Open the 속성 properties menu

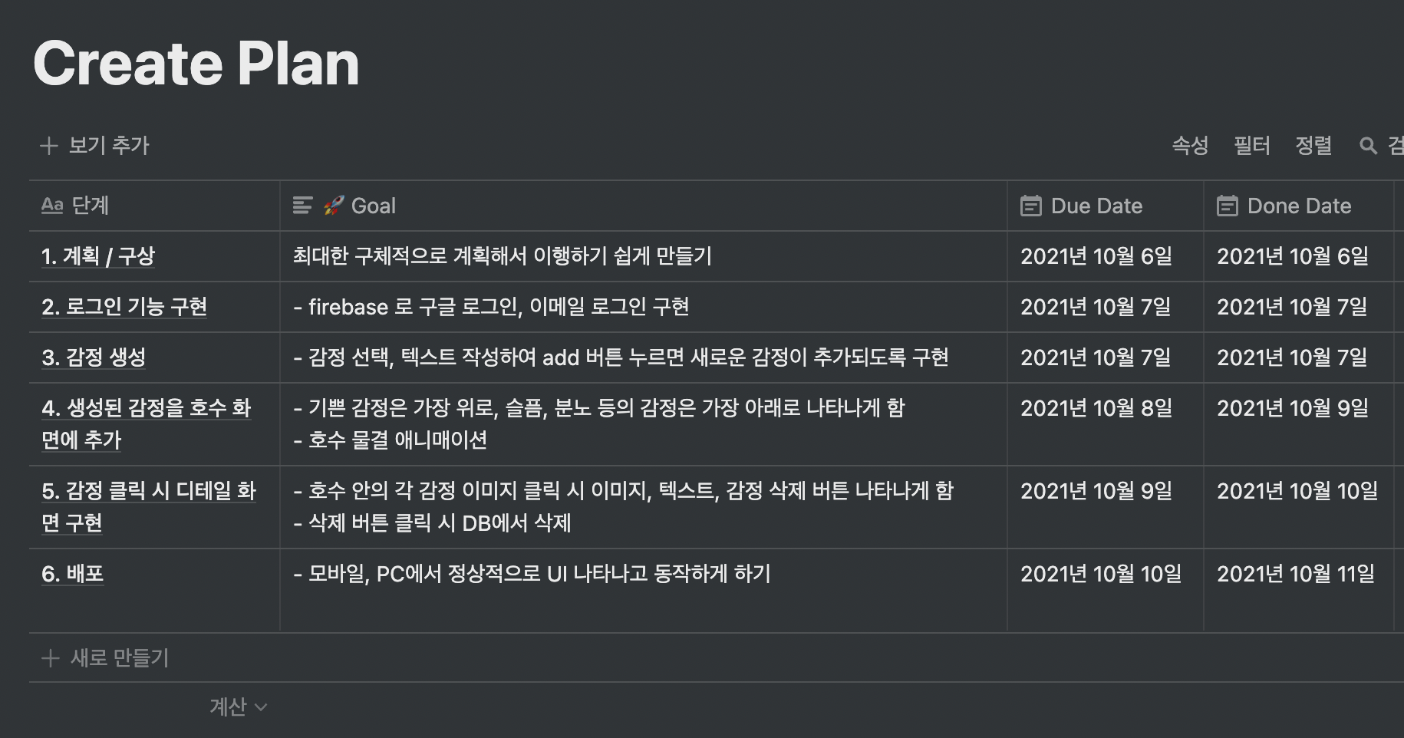click(x=1190, y=146)
